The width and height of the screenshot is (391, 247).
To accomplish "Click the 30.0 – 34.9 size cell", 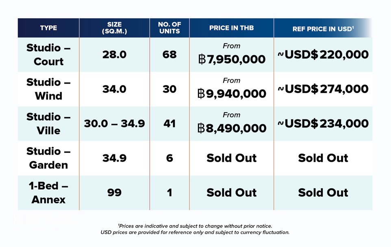I will click(x=115, y=123).
